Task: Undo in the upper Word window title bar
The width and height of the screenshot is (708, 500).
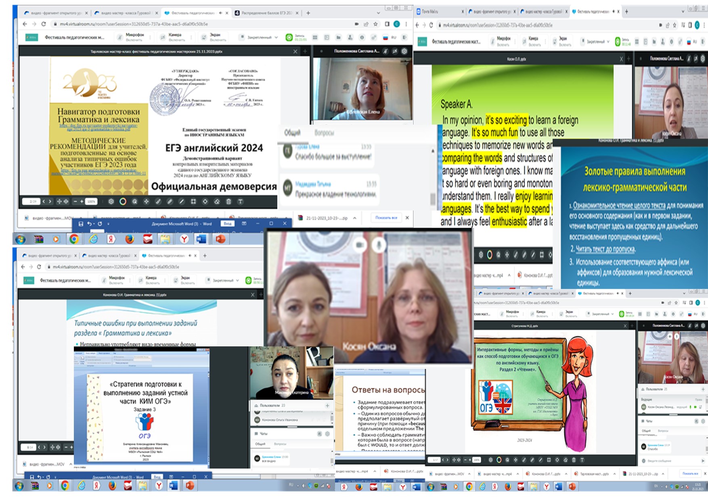Action: 89,223
